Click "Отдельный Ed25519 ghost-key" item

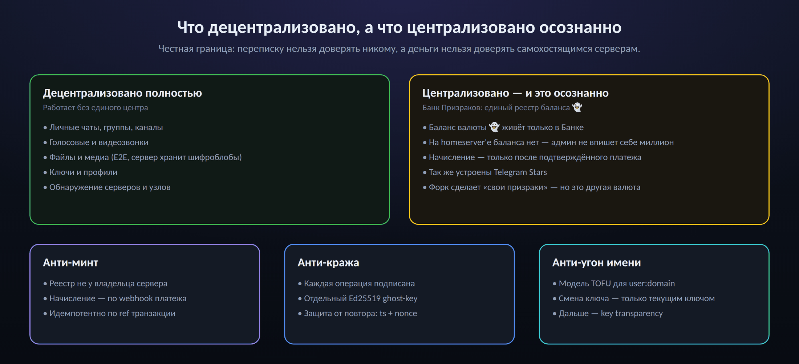pos(358,298)
